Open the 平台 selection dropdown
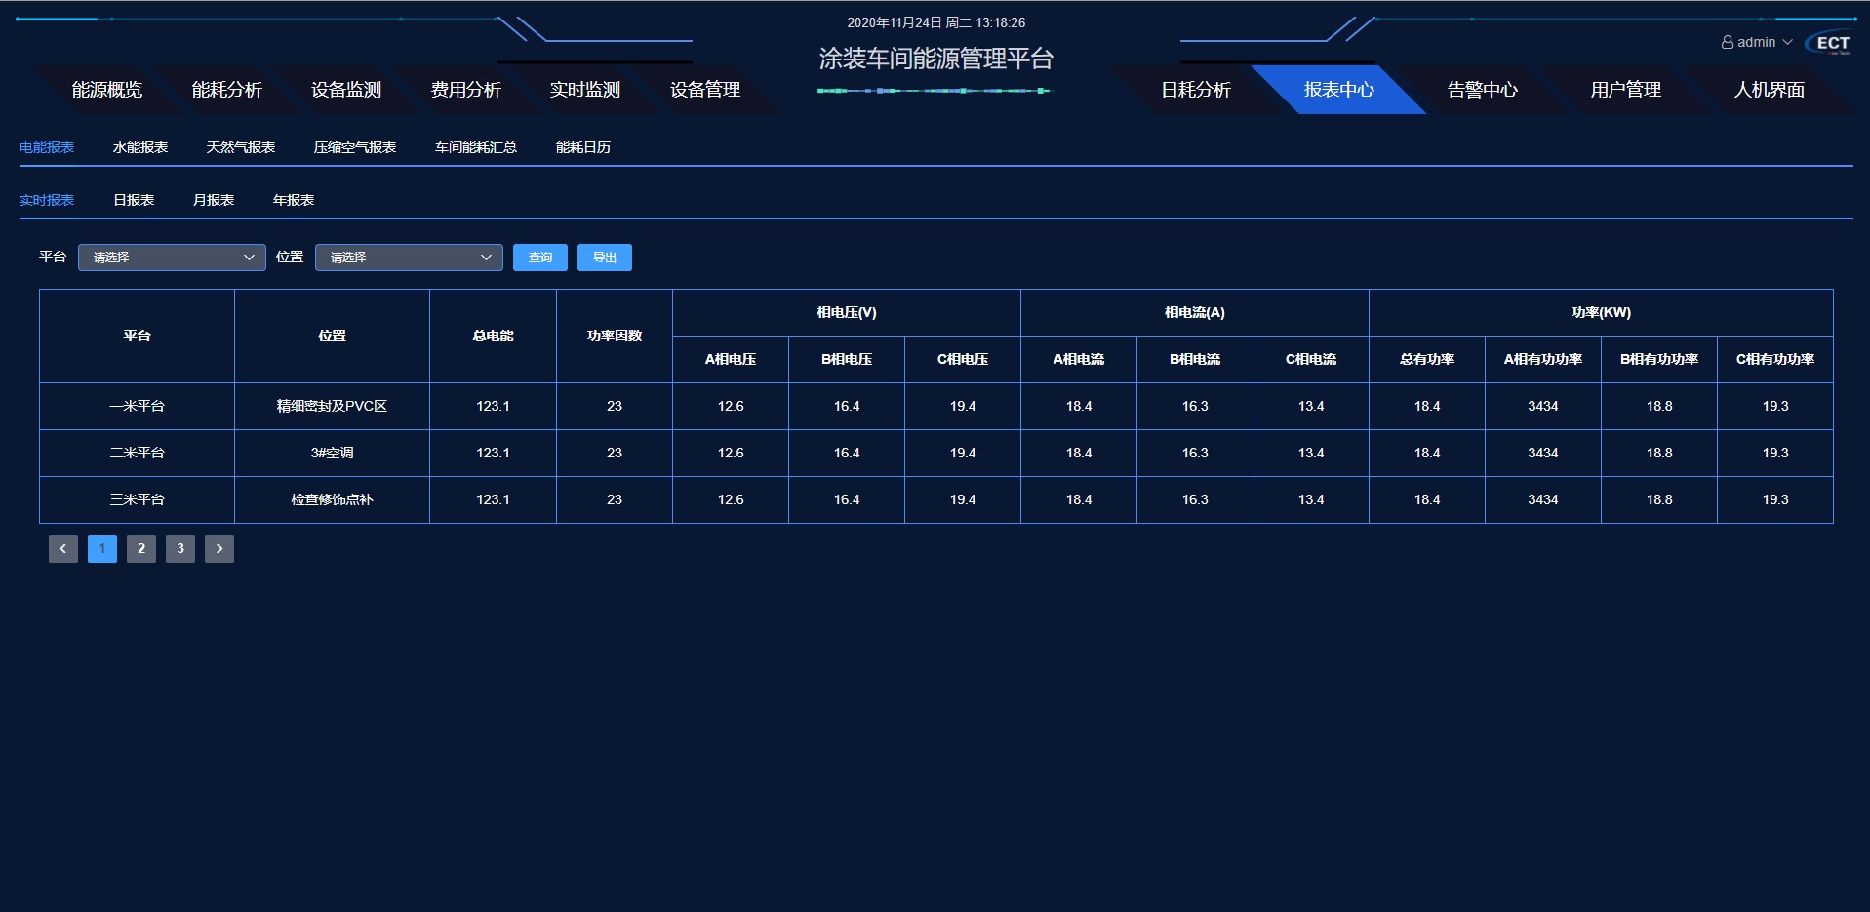 click(172, 258)
